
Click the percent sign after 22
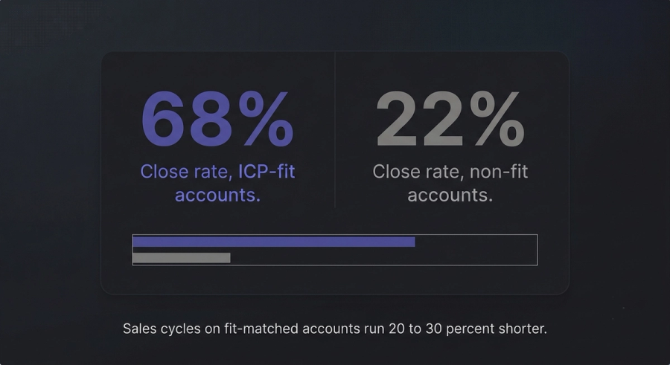pos(498,119)
